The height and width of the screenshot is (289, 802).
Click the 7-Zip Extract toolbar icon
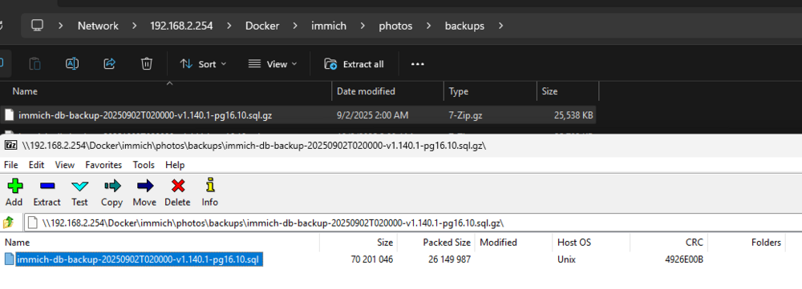coord(47,186)
